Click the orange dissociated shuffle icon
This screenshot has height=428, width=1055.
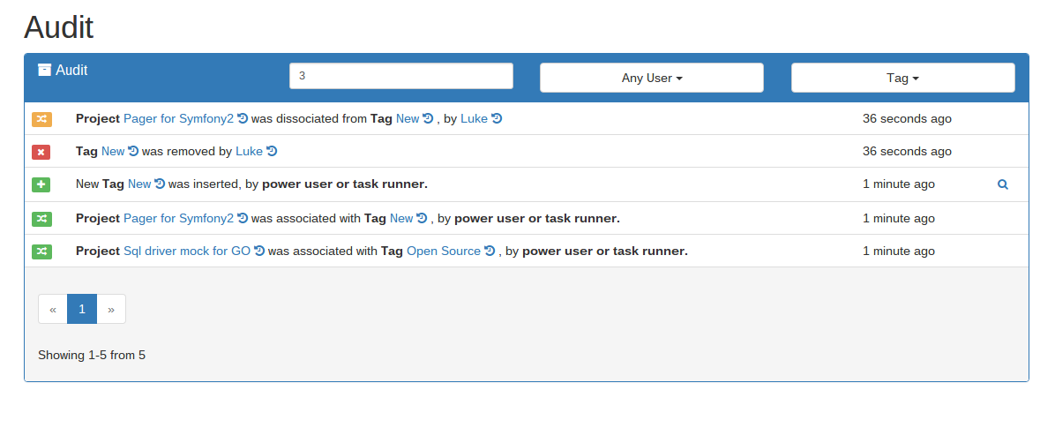point(41,119)
